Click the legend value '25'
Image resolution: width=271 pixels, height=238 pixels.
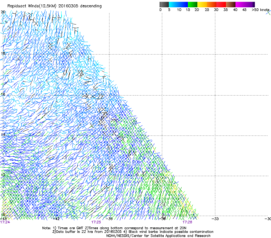coord(207,10)
